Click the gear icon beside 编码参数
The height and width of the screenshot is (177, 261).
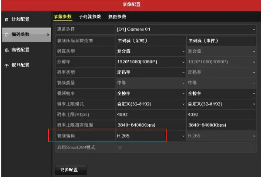point(6,35)
